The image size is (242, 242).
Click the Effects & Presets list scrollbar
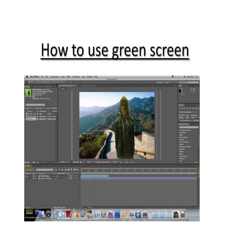[199, 145]
